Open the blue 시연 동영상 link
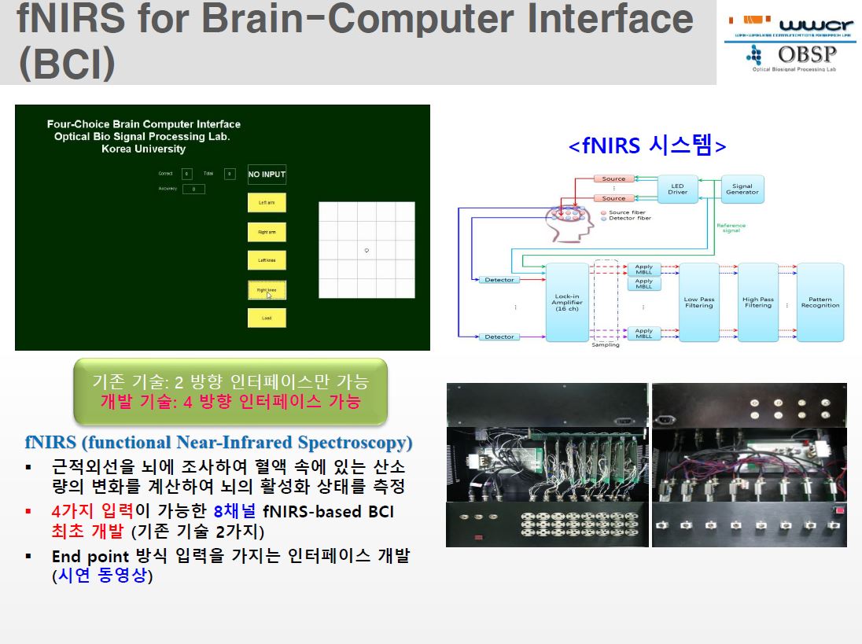The width and height of the screenshot is (862, 644). tap(102, 576)
